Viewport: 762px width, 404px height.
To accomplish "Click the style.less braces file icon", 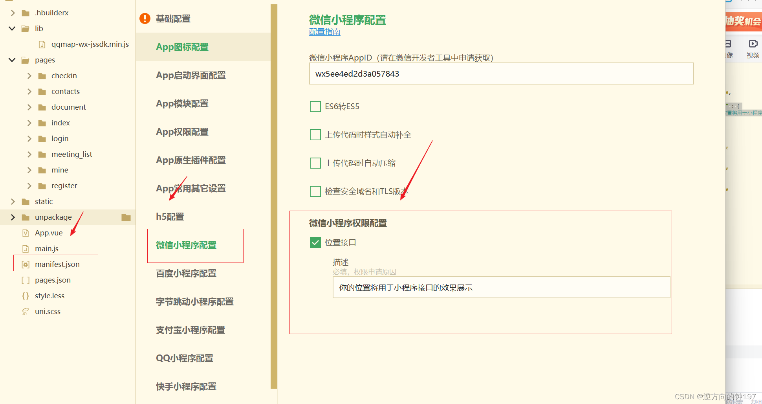I will tap(25, 296).
